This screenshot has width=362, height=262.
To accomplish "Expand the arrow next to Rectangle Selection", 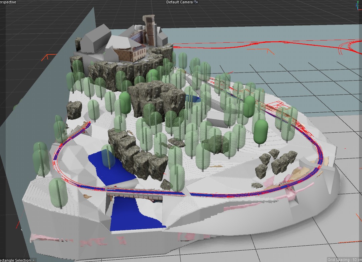I will tap(33, 260).
